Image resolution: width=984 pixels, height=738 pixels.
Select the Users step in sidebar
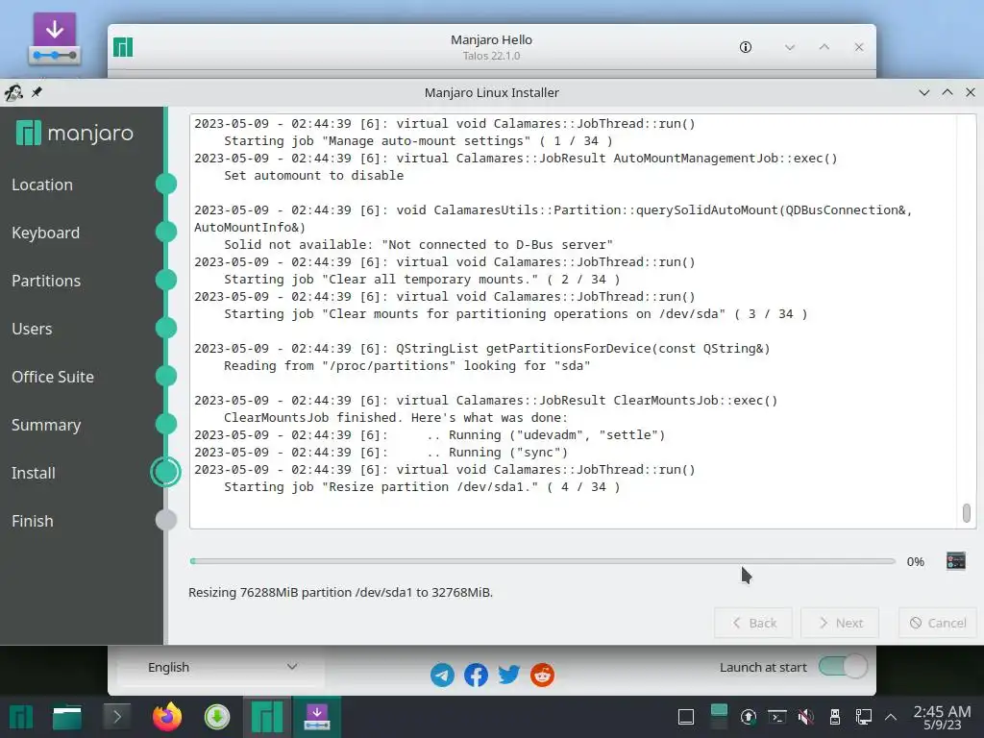point(32,329)
